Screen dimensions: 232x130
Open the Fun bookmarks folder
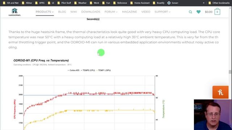click(106, 3)
